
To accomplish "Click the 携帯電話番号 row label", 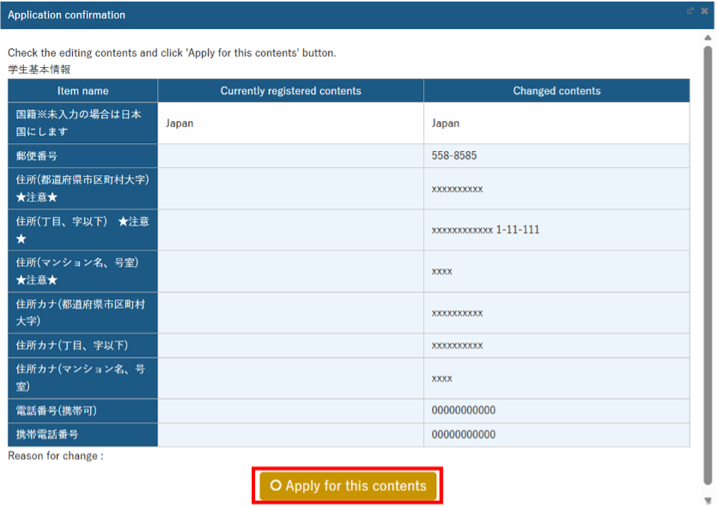I will [46, 434].
